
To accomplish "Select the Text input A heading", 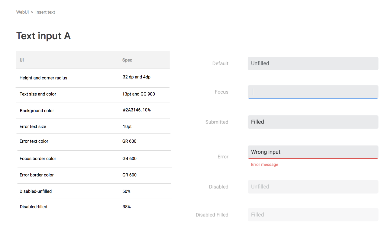I will 43,36.
